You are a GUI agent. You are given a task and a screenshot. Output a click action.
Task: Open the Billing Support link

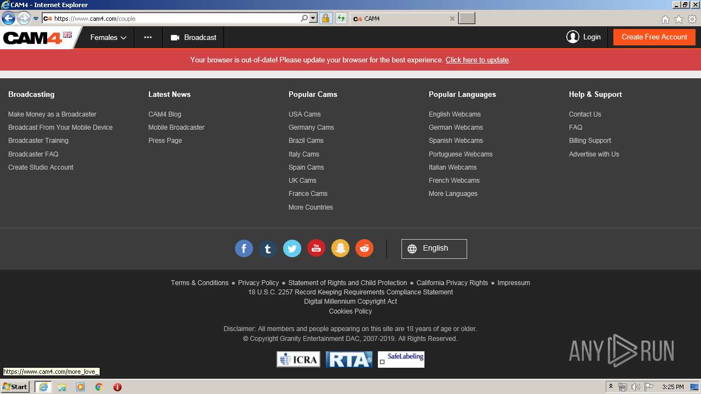(x=590, y=141)
